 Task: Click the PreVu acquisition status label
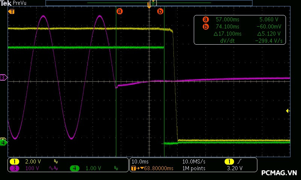(x=20, y=3)
